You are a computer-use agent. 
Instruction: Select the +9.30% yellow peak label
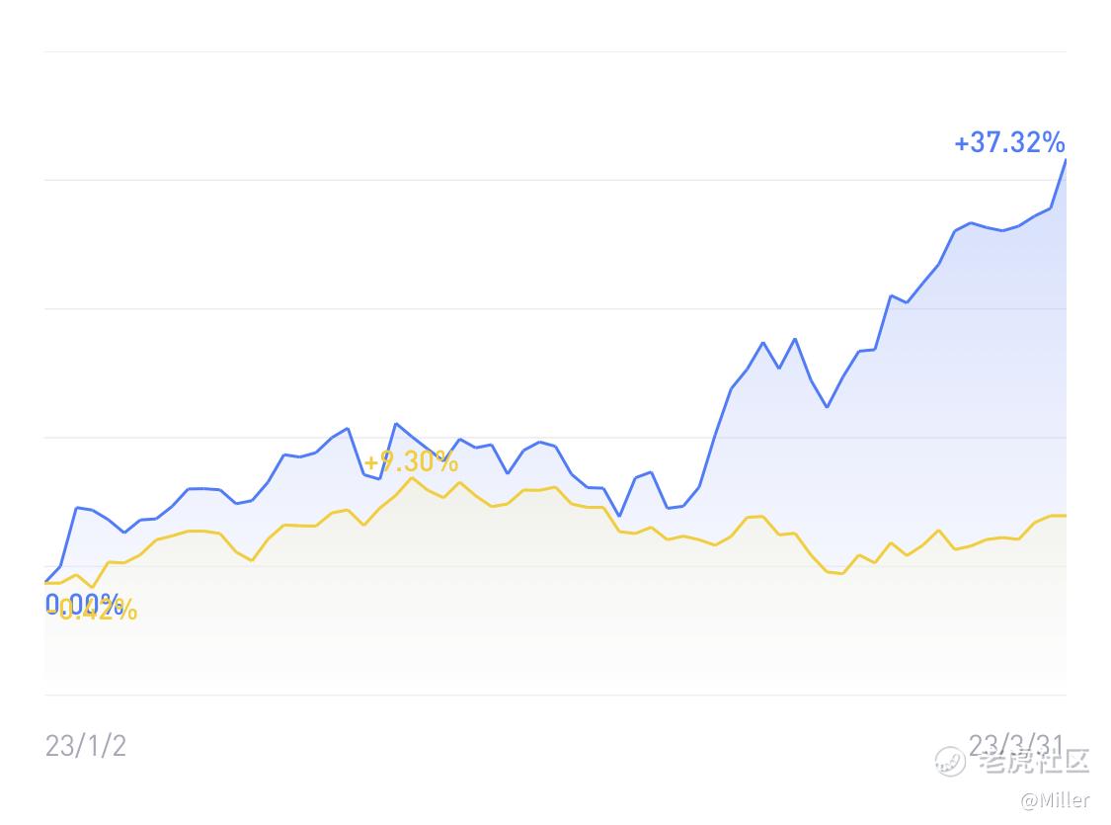click(x=411, y=461)
